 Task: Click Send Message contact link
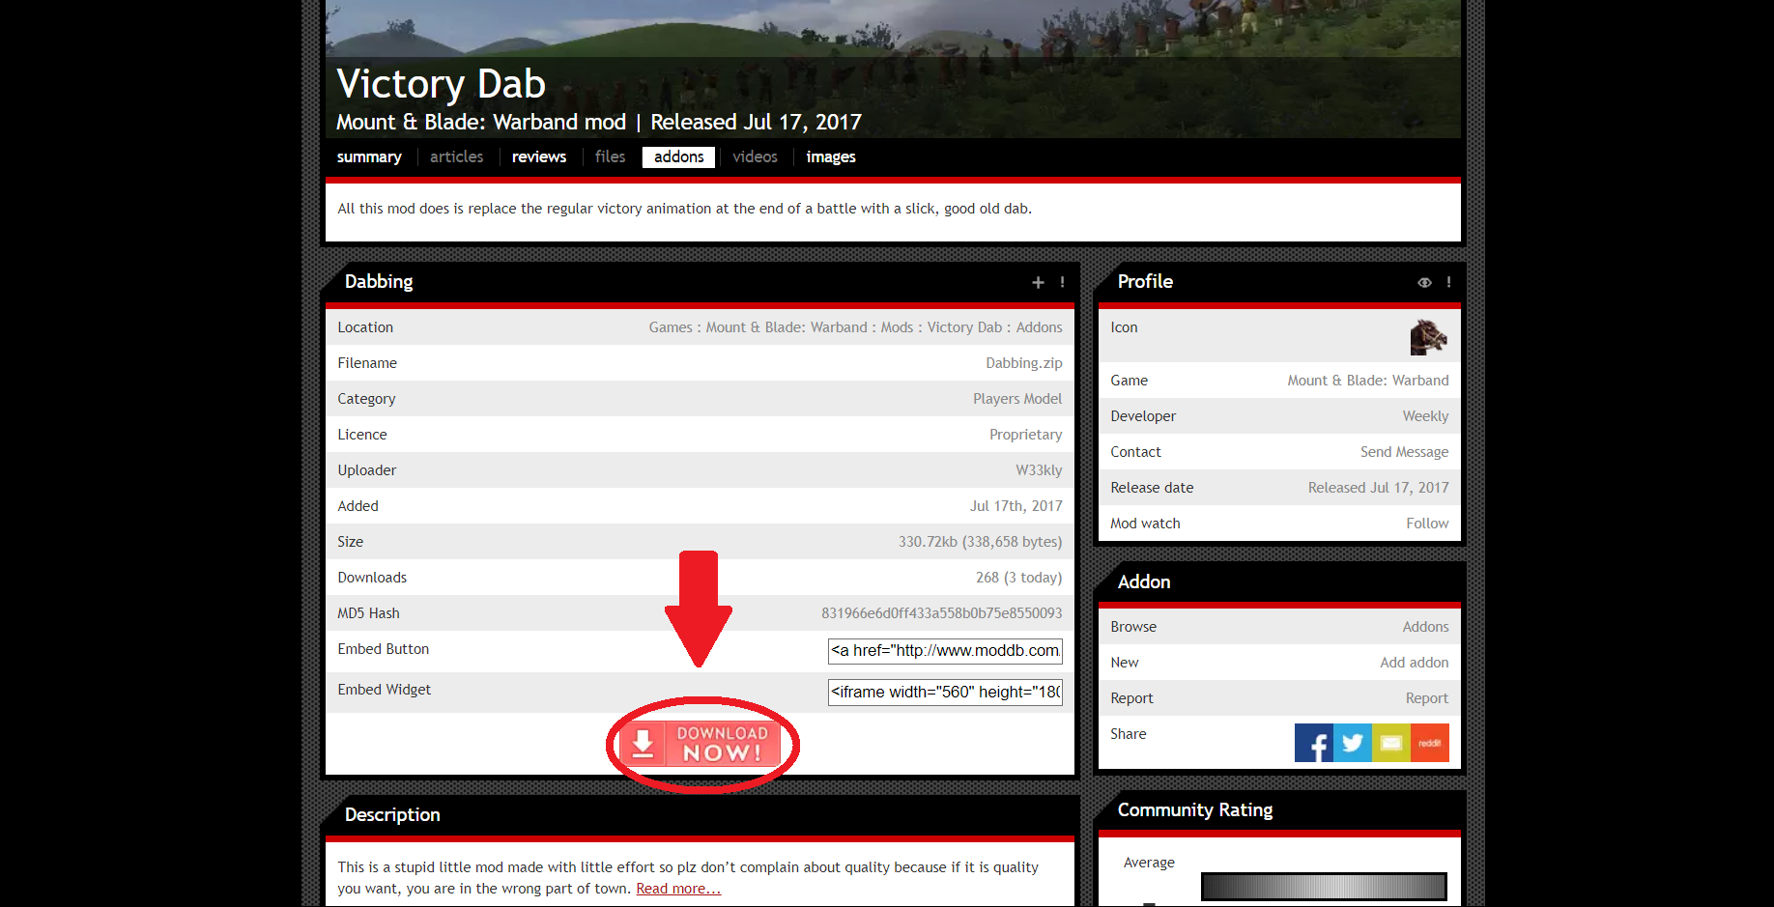pyautogui.click(x=1405, y=452)
